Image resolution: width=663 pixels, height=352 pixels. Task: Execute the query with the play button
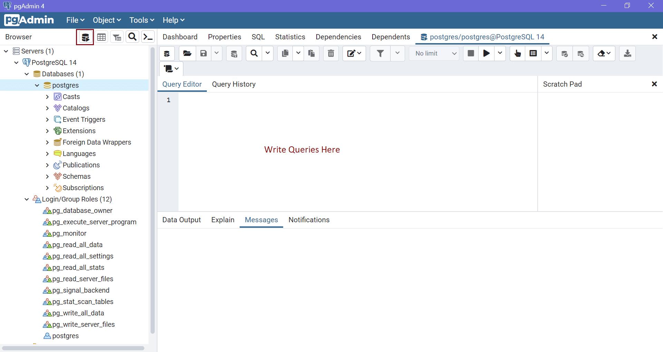(486, 53)
